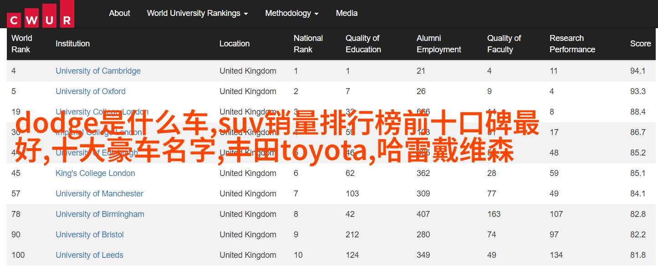Screen dimensions: 658x266
Task: Click Birmingham's Research Performance value 107
Action: pos(556,214)
